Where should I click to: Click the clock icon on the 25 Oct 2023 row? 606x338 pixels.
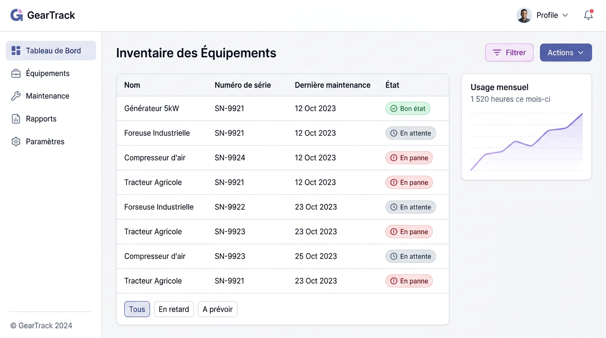click(394, 257)
